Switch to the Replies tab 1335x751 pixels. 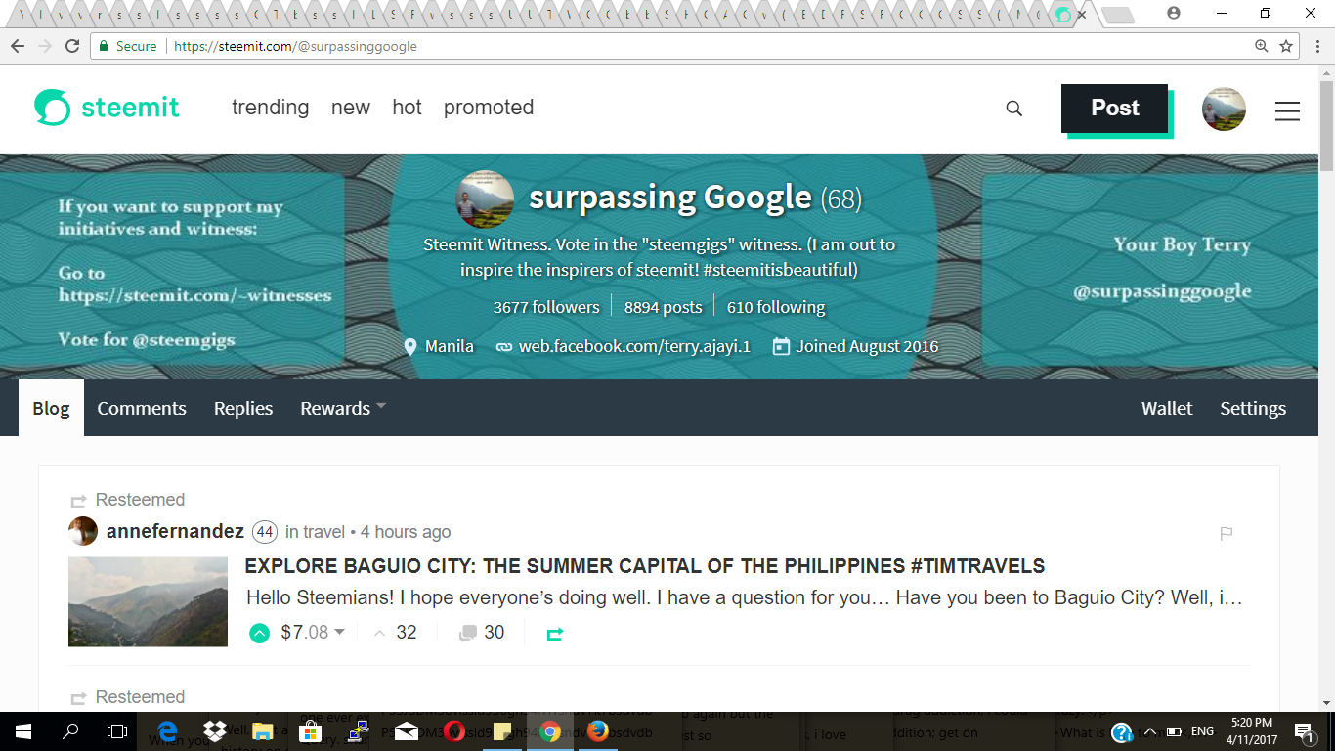click(243, 408)
